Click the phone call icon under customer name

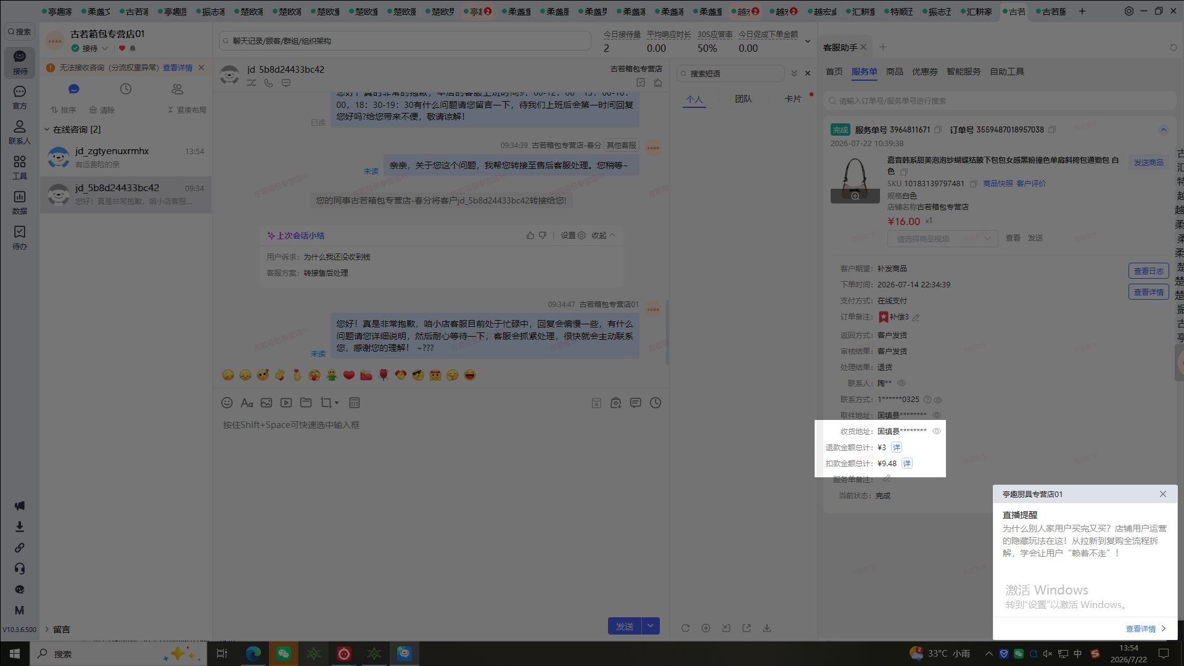pos(269,83)
